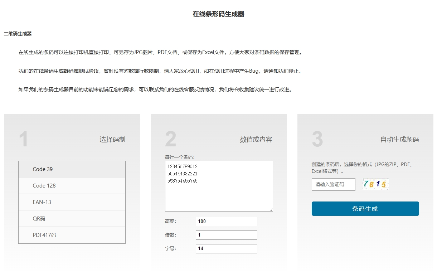Image resolution: width=442 pixels, height=272 pixels.
Task: Click the 字号 input showing 14
Action: (x=226, y=249)
